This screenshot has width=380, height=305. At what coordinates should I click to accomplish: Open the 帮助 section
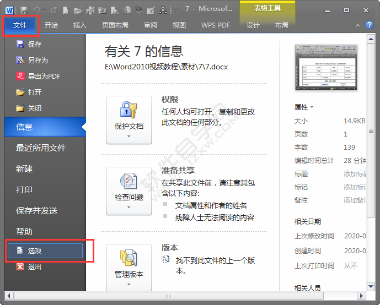coord(45,231)
